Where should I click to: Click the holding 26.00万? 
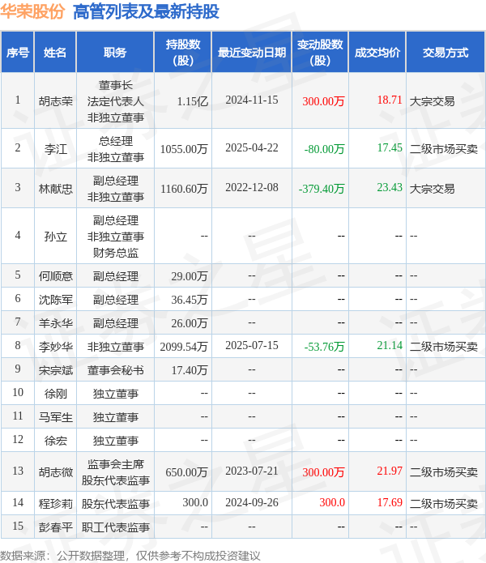[x=190, y=323]
